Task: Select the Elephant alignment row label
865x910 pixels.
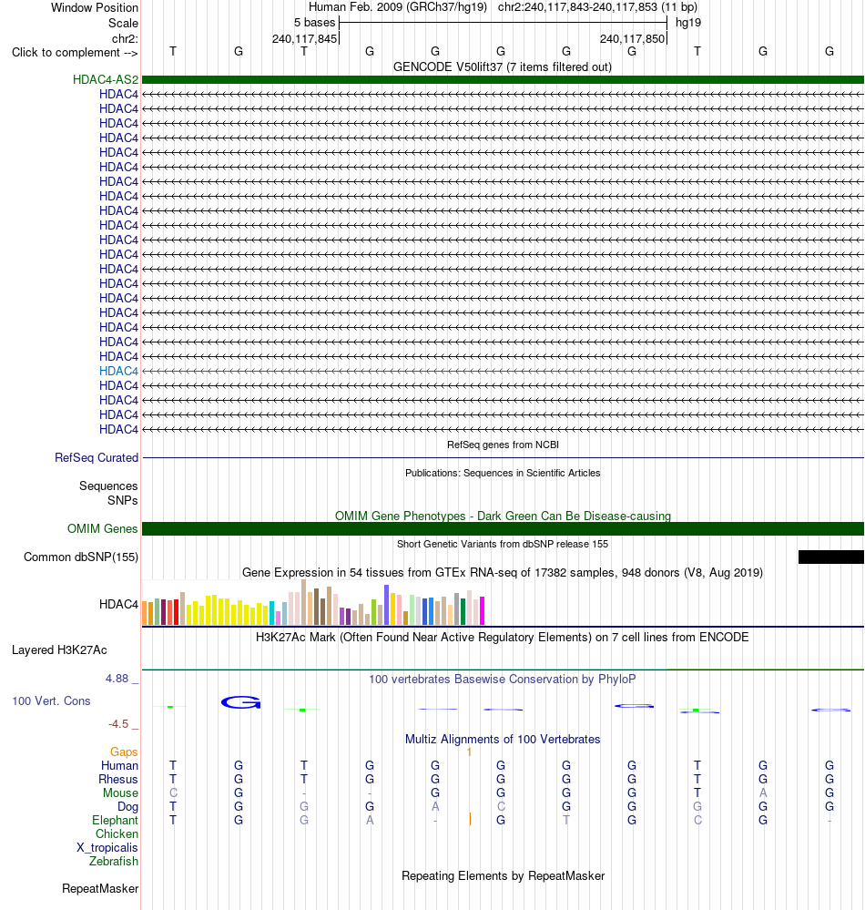Action: 115,820
